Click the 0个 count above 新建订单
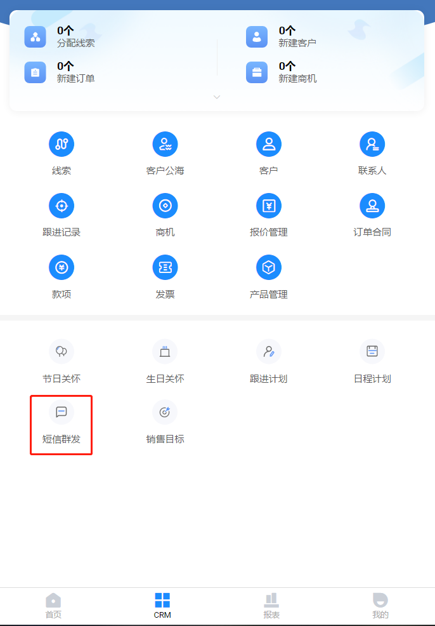435x626 pixels. (x=65, y=66)
